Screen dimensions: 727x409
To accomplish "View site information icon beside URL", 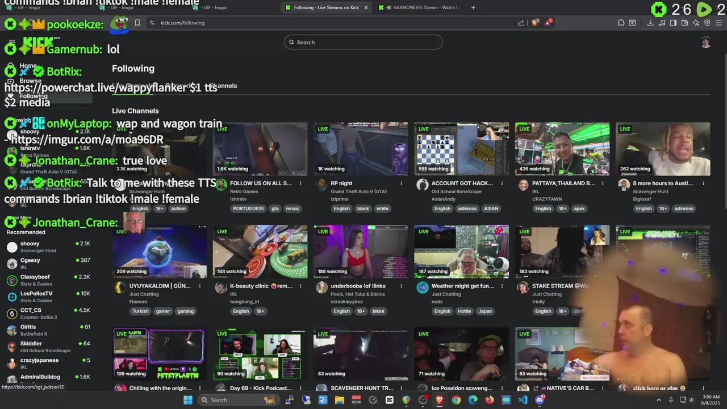I will (152, 23).
